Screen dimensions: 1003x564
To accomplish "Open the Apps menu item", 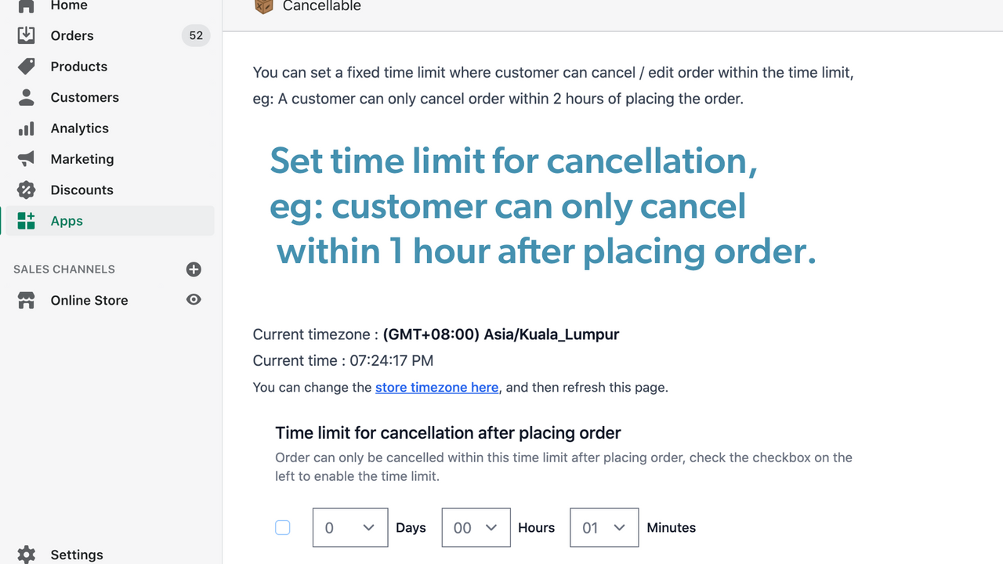I will [67, 221].
